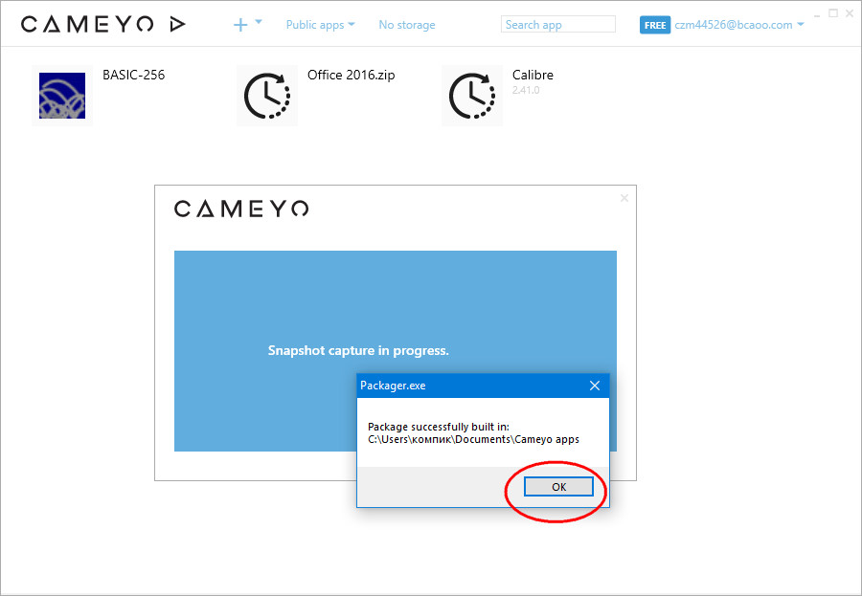The height and width of the screenshot is (596, 862).
Task: Click the FREE account badge
Action: tap(655, 25)
